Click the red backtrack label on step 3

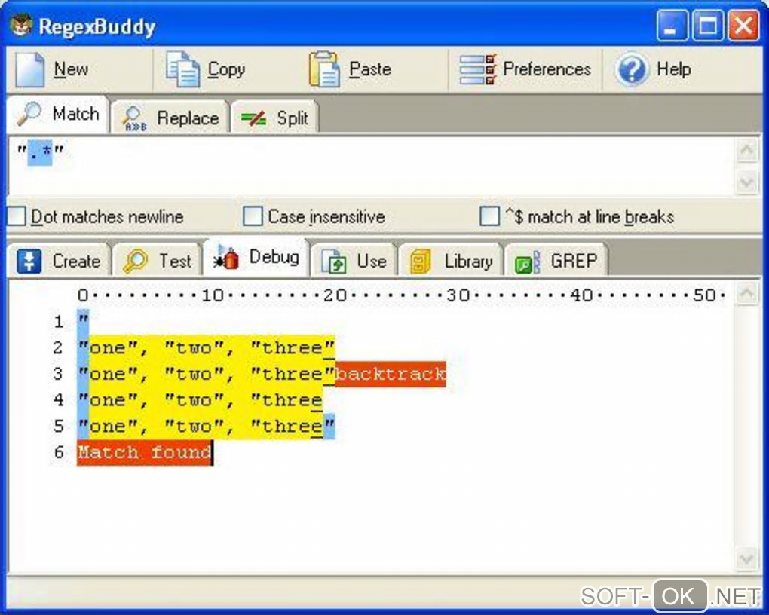point(391,374)
